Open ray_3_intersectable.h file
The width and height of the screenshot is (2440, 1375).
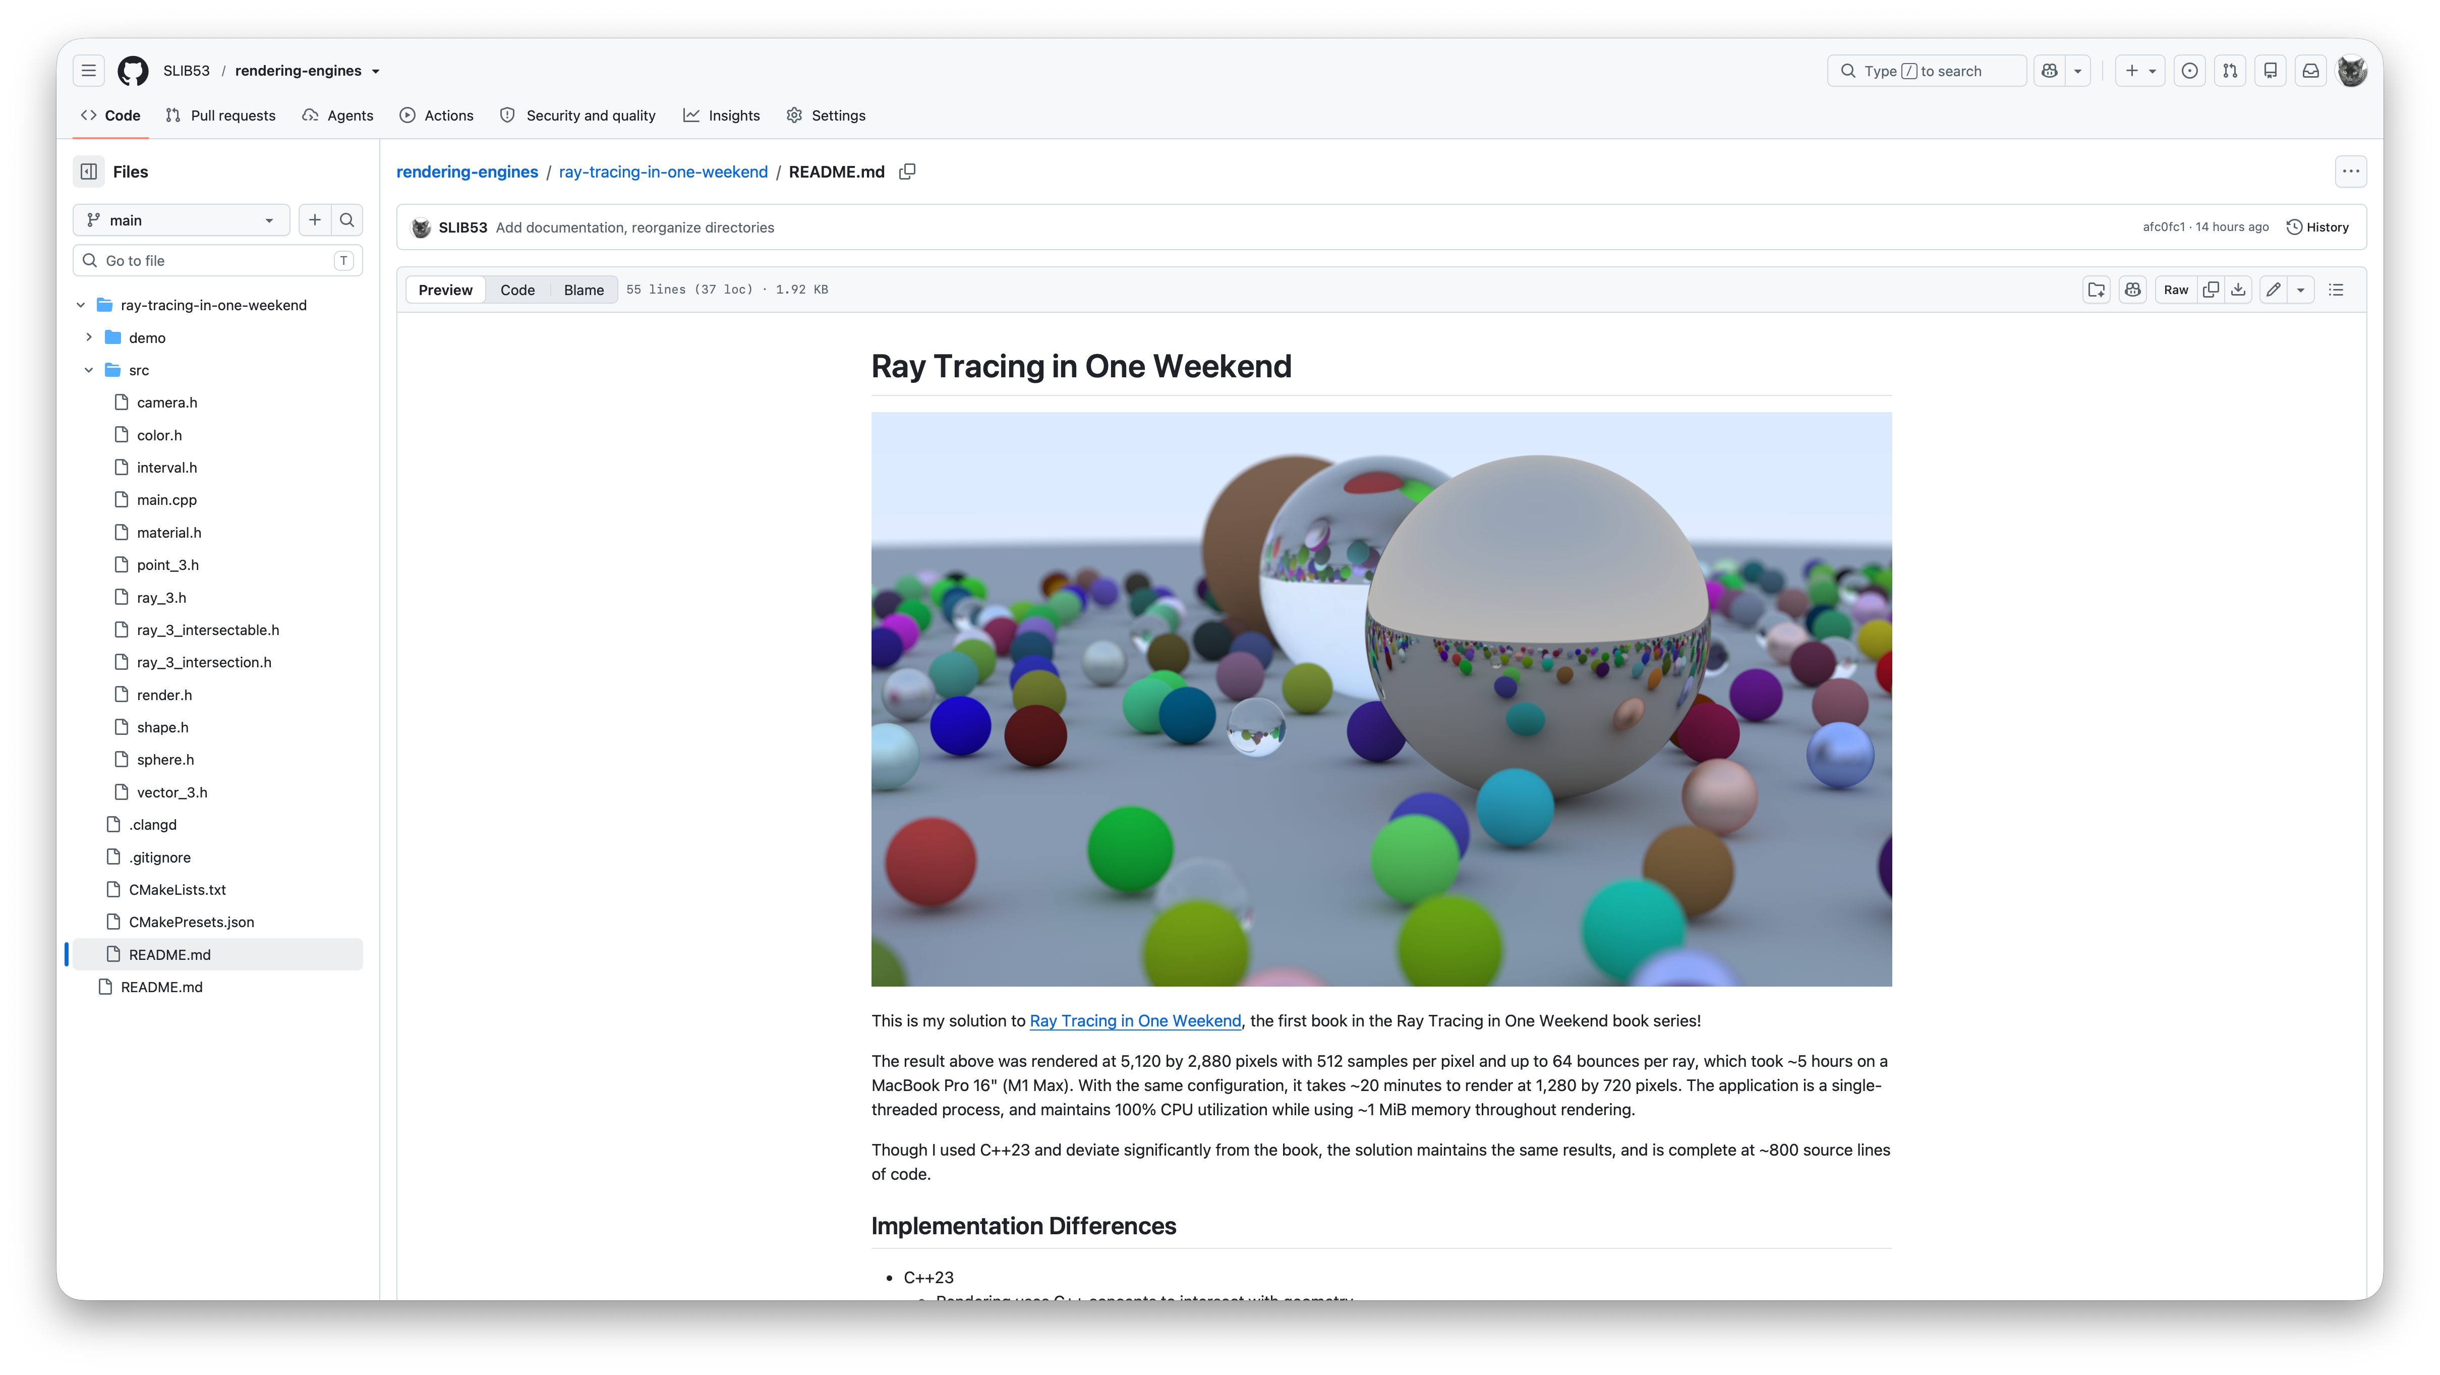point(207,630)
